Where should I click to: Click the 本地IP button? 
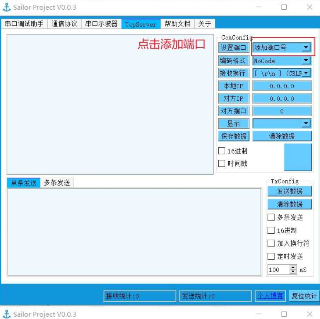pos(233,86)
